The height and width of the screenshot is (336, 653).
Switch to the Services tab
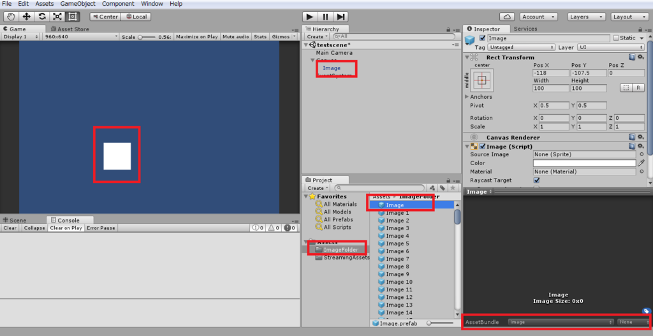click(525, 29)
